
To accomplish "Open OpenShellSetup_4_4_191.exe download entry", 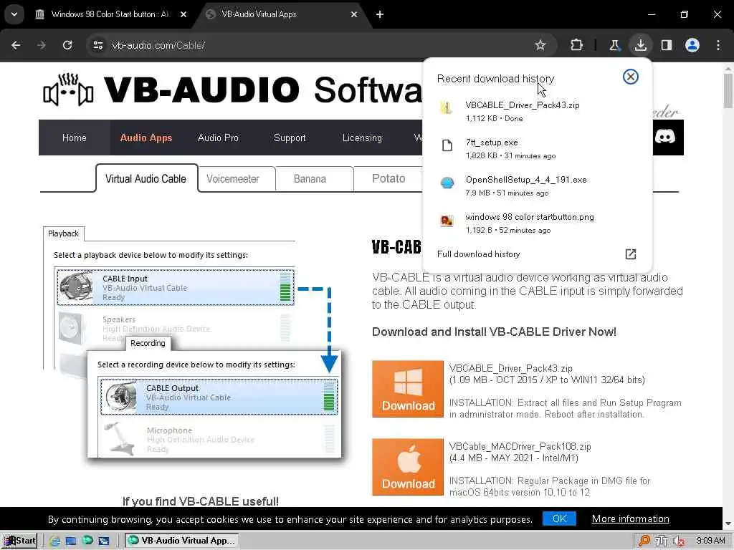I will click(536, 185).
